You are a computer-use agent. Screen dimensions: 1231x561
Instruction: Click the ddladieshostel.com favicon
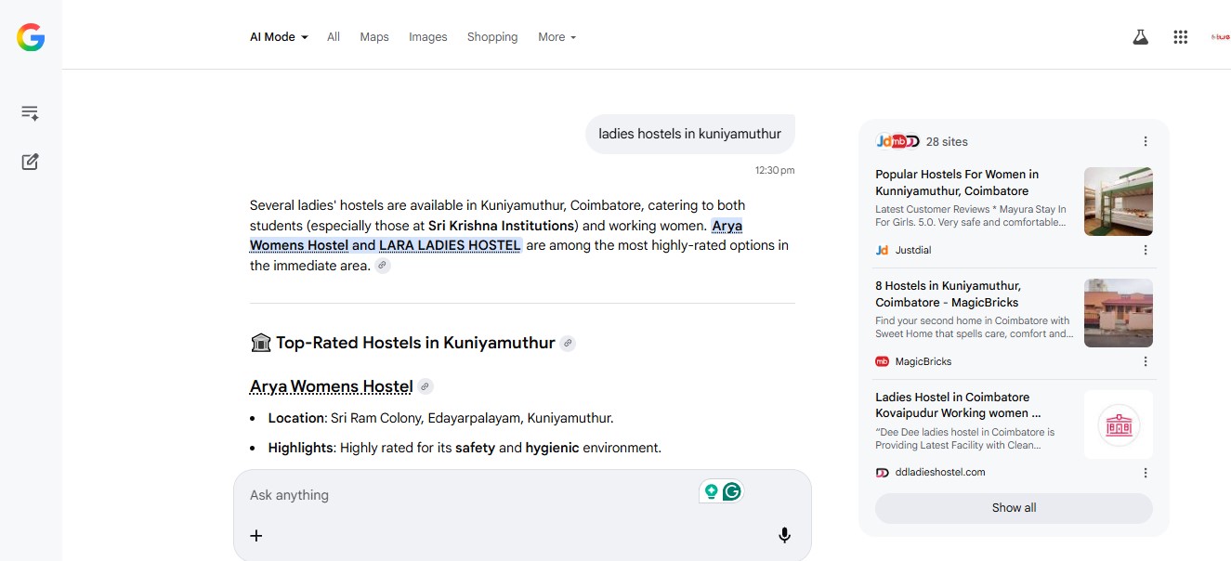pos(883,473)
